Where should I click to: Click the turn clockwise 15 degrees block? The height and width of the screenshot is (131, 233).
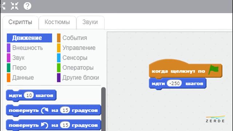pos(54,110)
